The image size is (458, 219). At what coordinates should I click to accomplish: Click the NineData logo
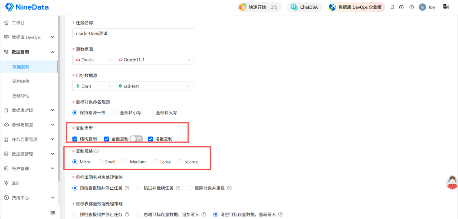(27, 7)
